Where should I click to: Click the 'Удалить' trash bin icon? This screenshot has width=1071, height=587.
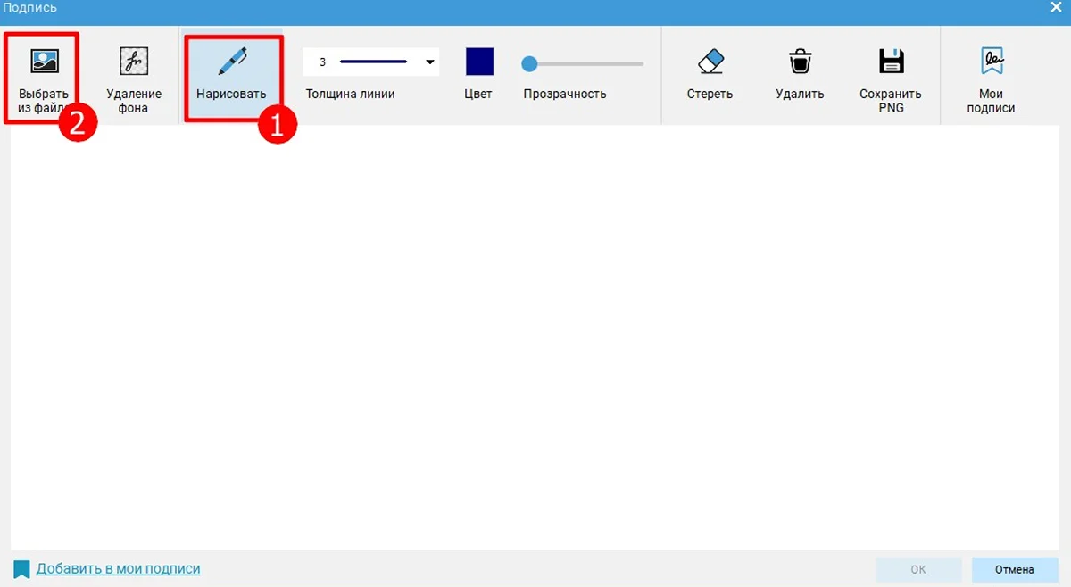pos(800,61)
